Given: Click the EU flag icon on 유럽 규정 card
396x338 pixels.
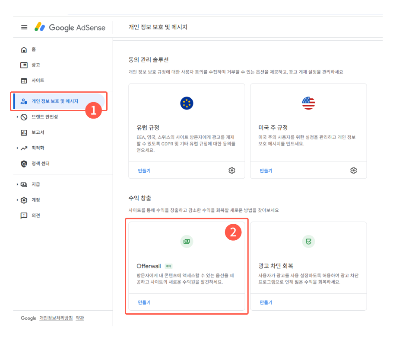Looking at the screenshot, I should click(187, 103).
